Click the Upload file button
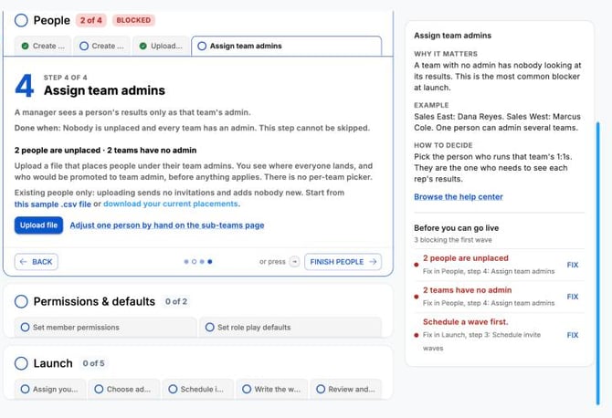 [38, 225]
